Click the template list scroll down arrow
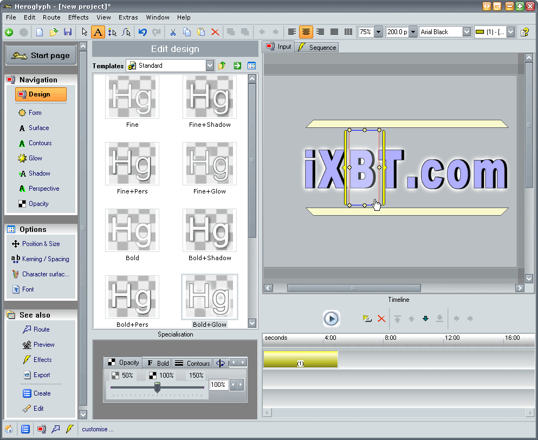The height and width of the screenshot is (440, 538). click(252, 323)
